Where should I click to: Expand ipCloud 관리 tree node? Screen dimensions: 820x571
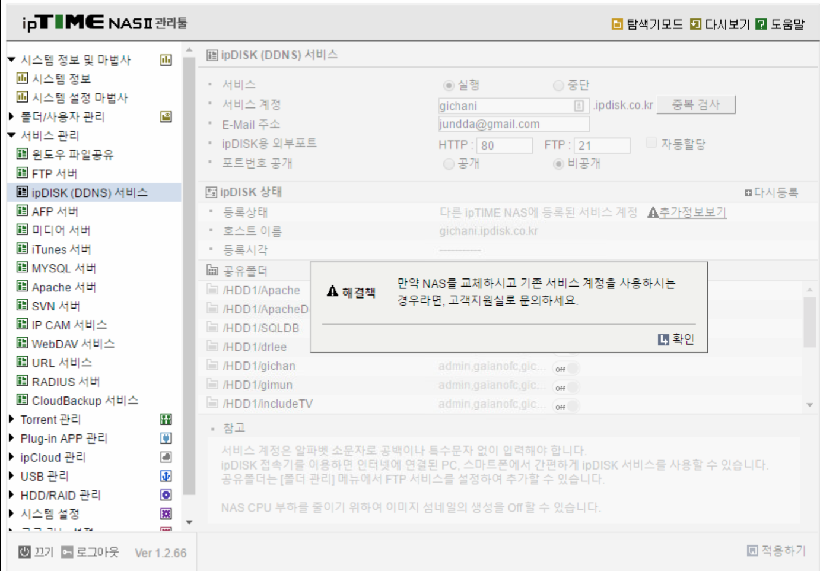coord(11,457)
